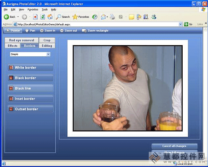The height and width of the screenshot is (167, 208).
Task: Click the Search magnifier button
Action: coord(63,17)
